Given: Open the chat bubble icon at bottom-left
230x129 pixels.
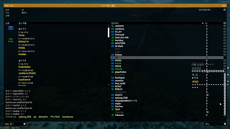Looking at the screenshot, I should coord(8,128).
